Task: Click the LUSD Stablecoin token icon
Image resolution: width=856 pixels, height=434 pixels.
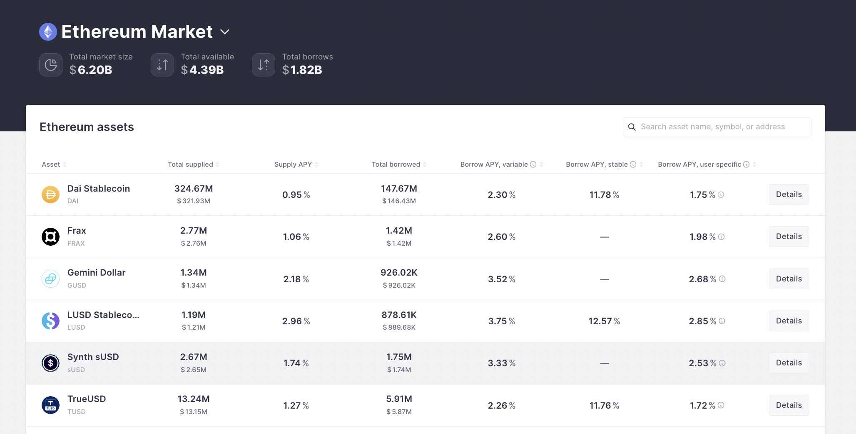Action: (x=50, y=321)
